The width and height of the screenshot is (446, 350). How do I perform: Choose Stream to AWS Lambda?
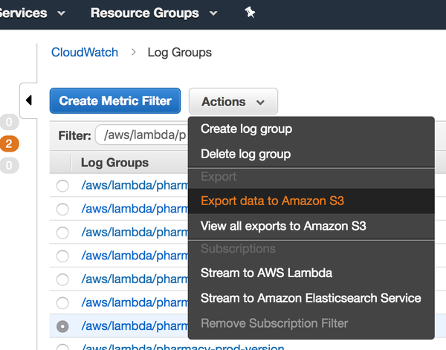click(x=266, y=273)
